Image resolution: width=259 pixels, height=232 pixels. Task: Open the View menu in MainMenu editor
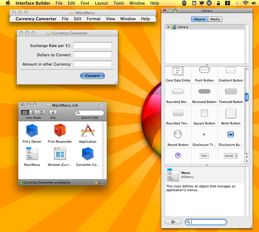click(110, 19)
